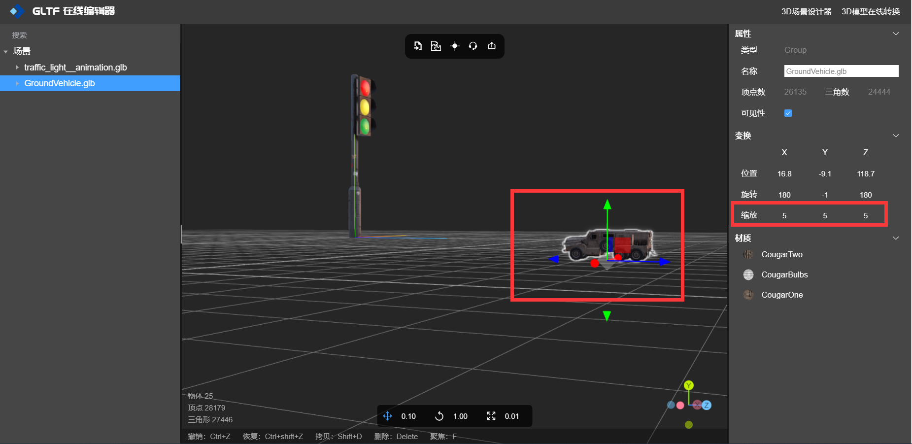The height and width of the screenshot is (444, 912).
Task: Click position X value 16.8
Action: click(784, 174)
